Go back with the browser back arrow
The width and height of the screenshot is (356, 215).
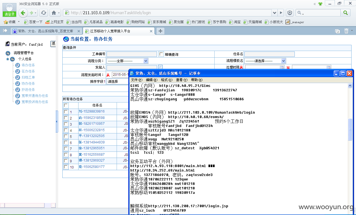(23, 13)
